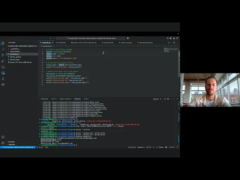The width and height of the screenshot is (240, 180).
Task: Open the Search view in the activity bar
Action: (3, 49)
